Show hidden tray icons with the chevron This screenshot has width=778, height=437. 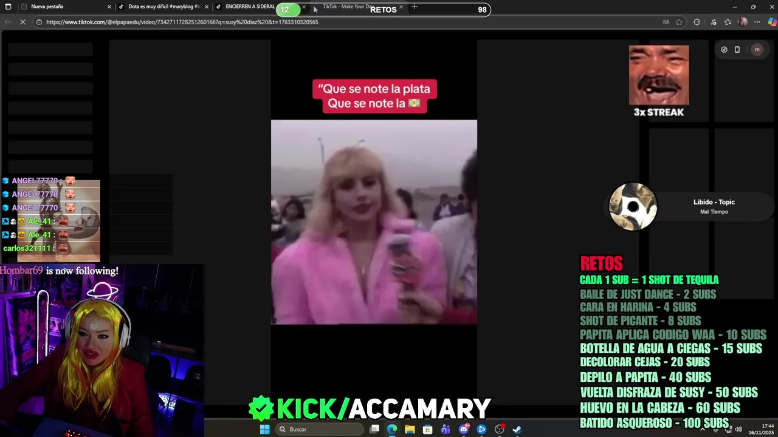[x=703, y=429]
